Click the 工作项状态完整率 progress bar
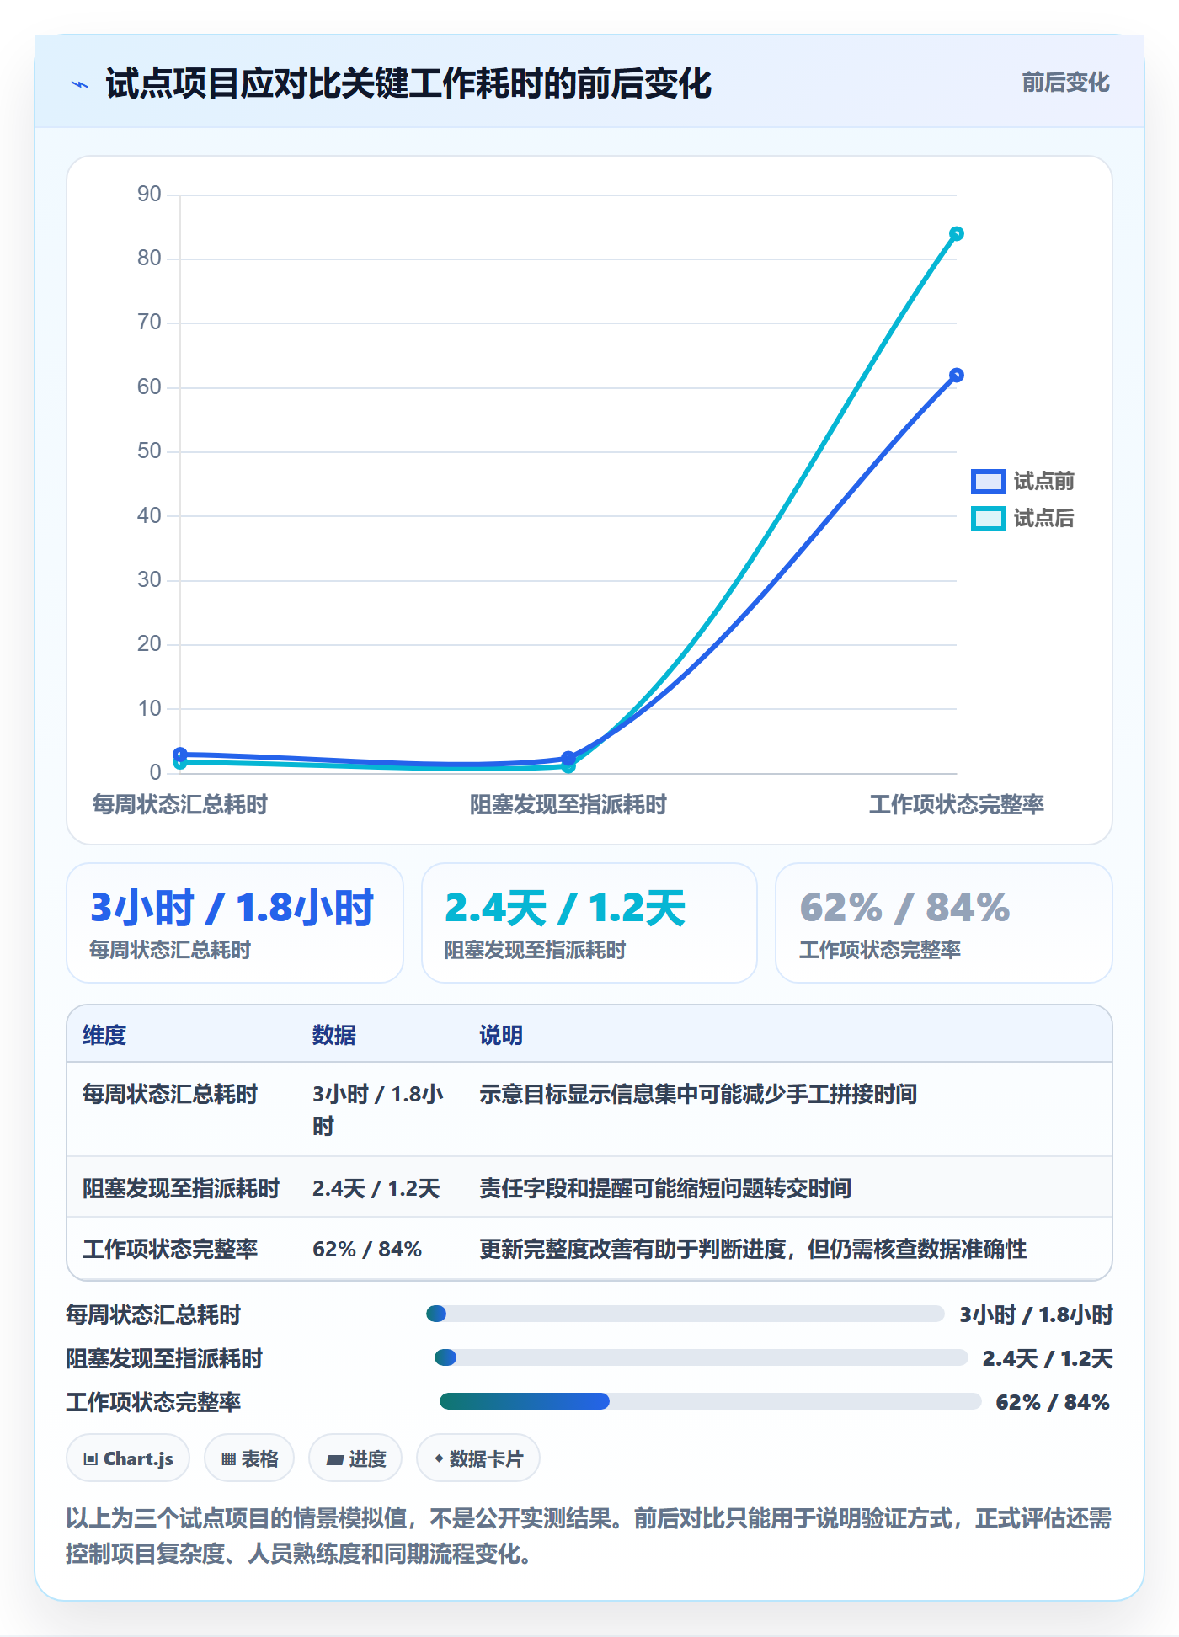The width and height of the screenshot is (1179, 1637). (x=711, y=1401)
